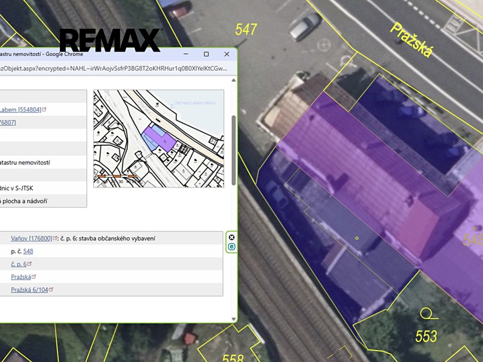The width and height of the screenshot is (483, 362).
Task: Close the Google Chrome popup window
Action: (227, 54)
